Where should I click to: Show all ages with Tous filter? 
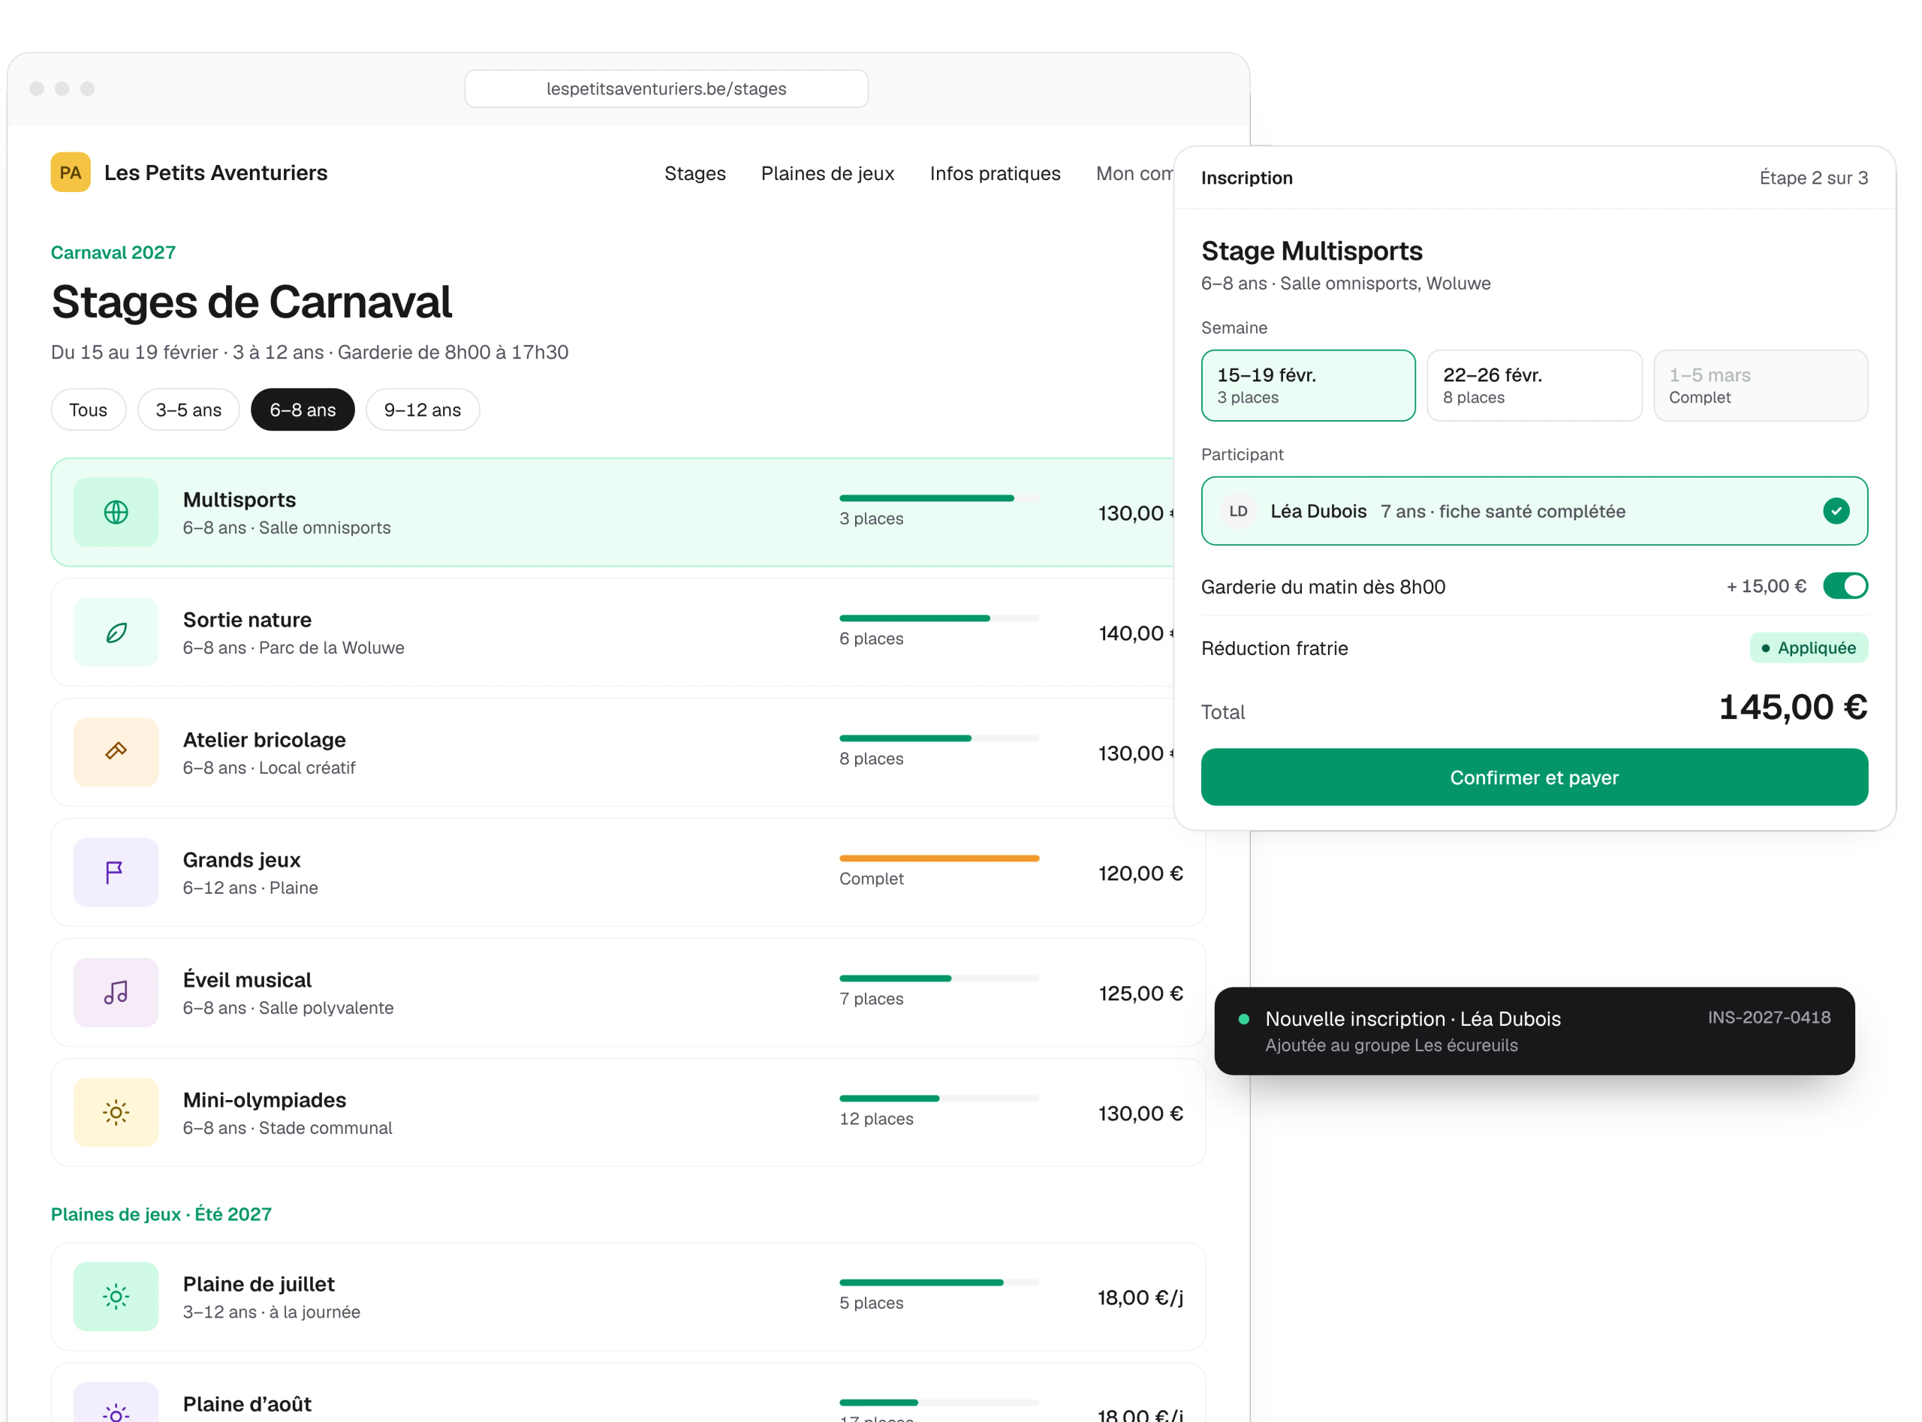click(89, 410)
